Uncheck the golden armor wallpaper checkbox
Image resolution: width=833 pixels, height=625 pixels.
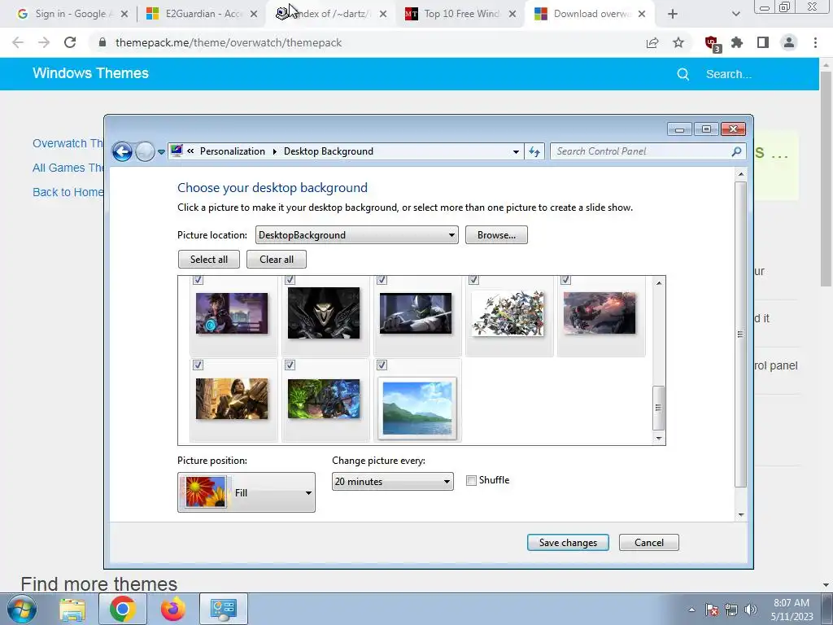(198, 365)
